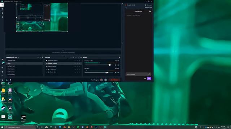Hide the Webcams folder
This screenshot has height=129, width=231.
click(x=80, y=69)
